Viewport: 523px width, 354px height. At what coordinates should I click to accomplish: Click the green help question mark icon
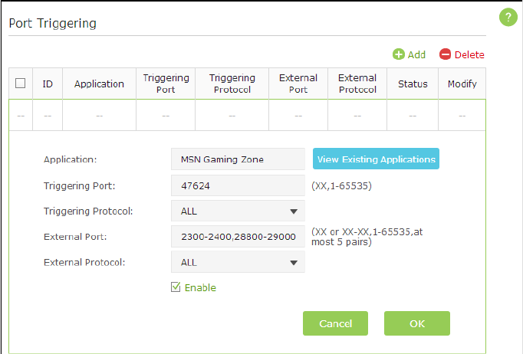[508, 17]
